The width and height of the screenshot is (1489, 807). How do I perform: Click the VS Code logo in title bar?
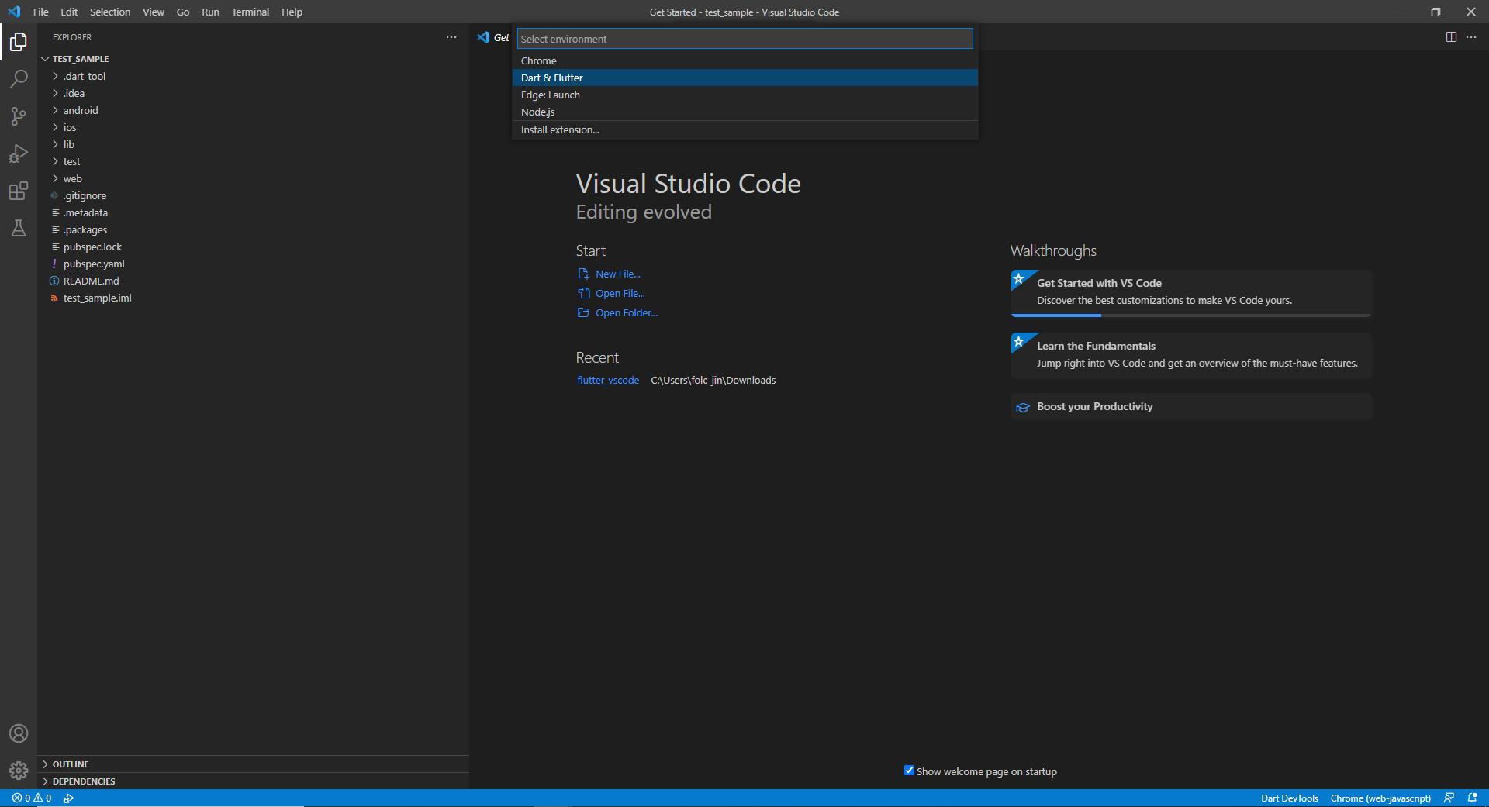pyautogui.click(x=14, y=12)
